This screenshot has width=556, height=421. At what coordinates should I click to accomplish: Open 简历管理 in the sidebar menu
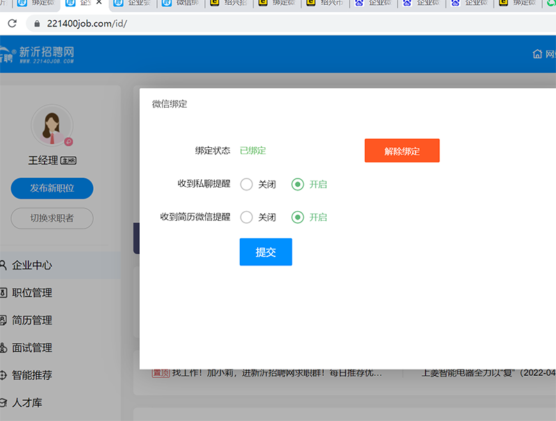pyautogui.click(x=32, y=320)
